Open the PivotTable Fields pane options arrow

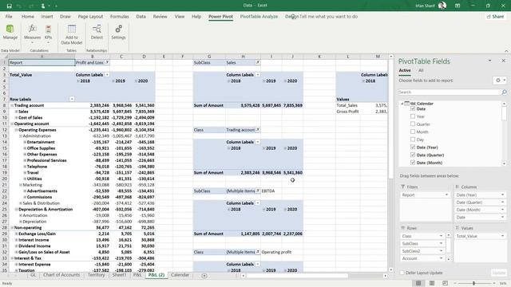[489, 61]
